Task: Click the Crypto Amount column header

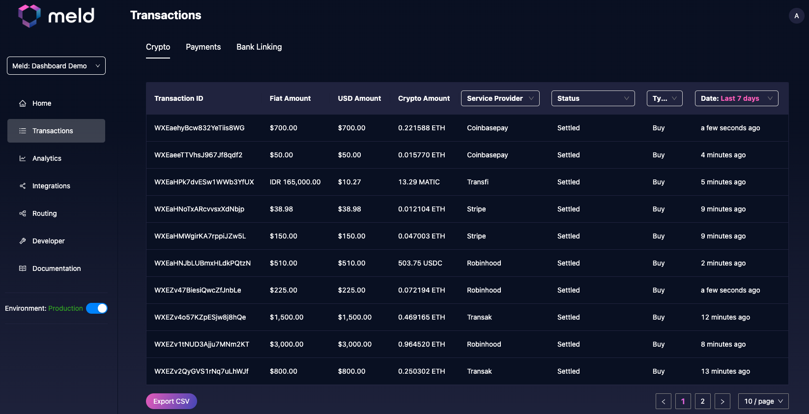Action: [x=424, y=98]
